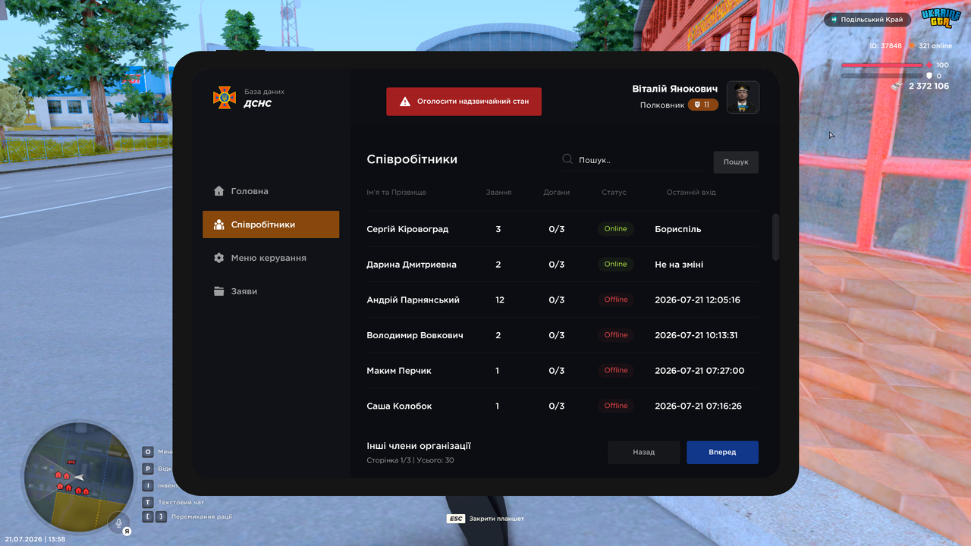Image resolution: width=971 pixels, height=546 pixels.
Task: Click the red health bar
Action: [x=882, y=65]
